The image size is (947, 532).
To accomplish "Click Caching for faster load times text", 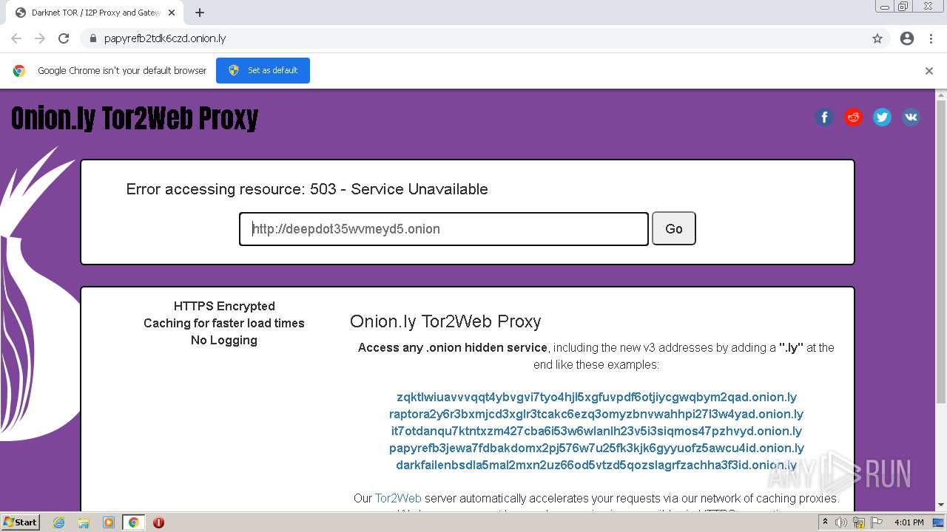I will click(x=224, y=323).
